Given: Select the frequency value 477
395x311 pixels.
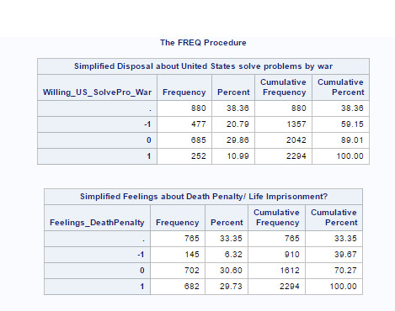Looking at the screenshot, I should [x=184, y=124].
